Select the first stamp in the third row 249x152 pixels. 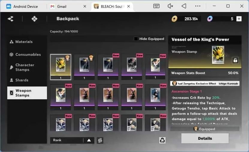click(61, 123)
